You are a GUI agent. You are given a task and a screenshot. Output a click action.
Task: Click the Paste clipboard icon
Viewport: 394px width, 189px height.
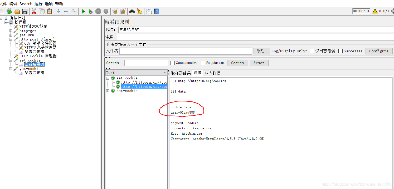pos(49,11)
